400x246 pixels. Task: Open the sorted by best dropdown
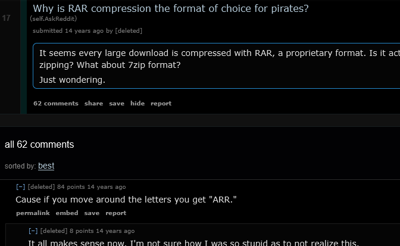pyautogui.click(x=46, y=166)
